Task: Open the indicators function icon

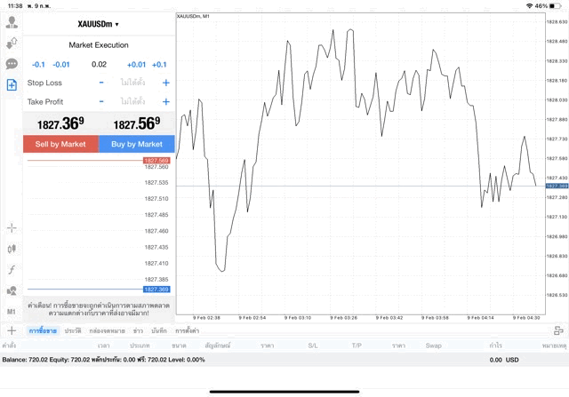Action: (12, 269)
